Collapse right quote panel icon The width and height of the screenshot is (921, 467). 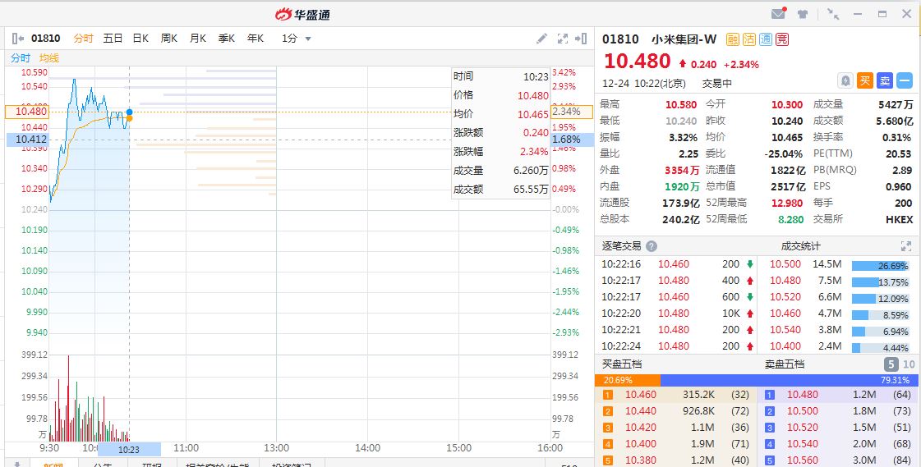[x=581, y=39]
